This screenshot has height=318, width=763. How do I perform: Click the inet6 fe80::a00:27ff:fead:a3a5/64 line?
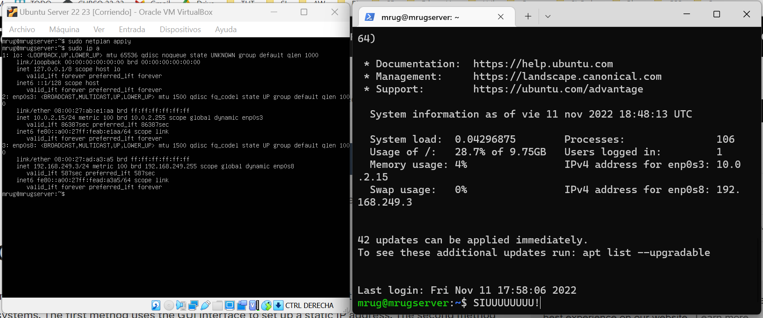93,180
